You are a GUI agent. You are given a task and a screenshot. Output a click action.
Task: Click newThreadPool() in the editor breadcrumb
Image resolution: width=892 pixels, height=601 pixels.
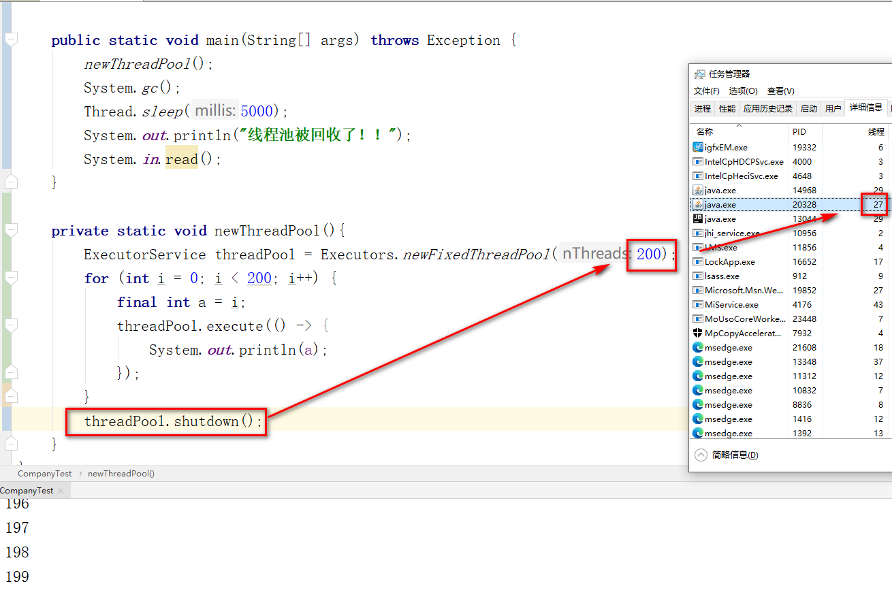(121, 473)
